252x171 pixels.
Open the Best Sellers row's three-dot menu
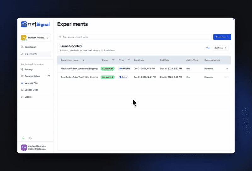point(227,77)
